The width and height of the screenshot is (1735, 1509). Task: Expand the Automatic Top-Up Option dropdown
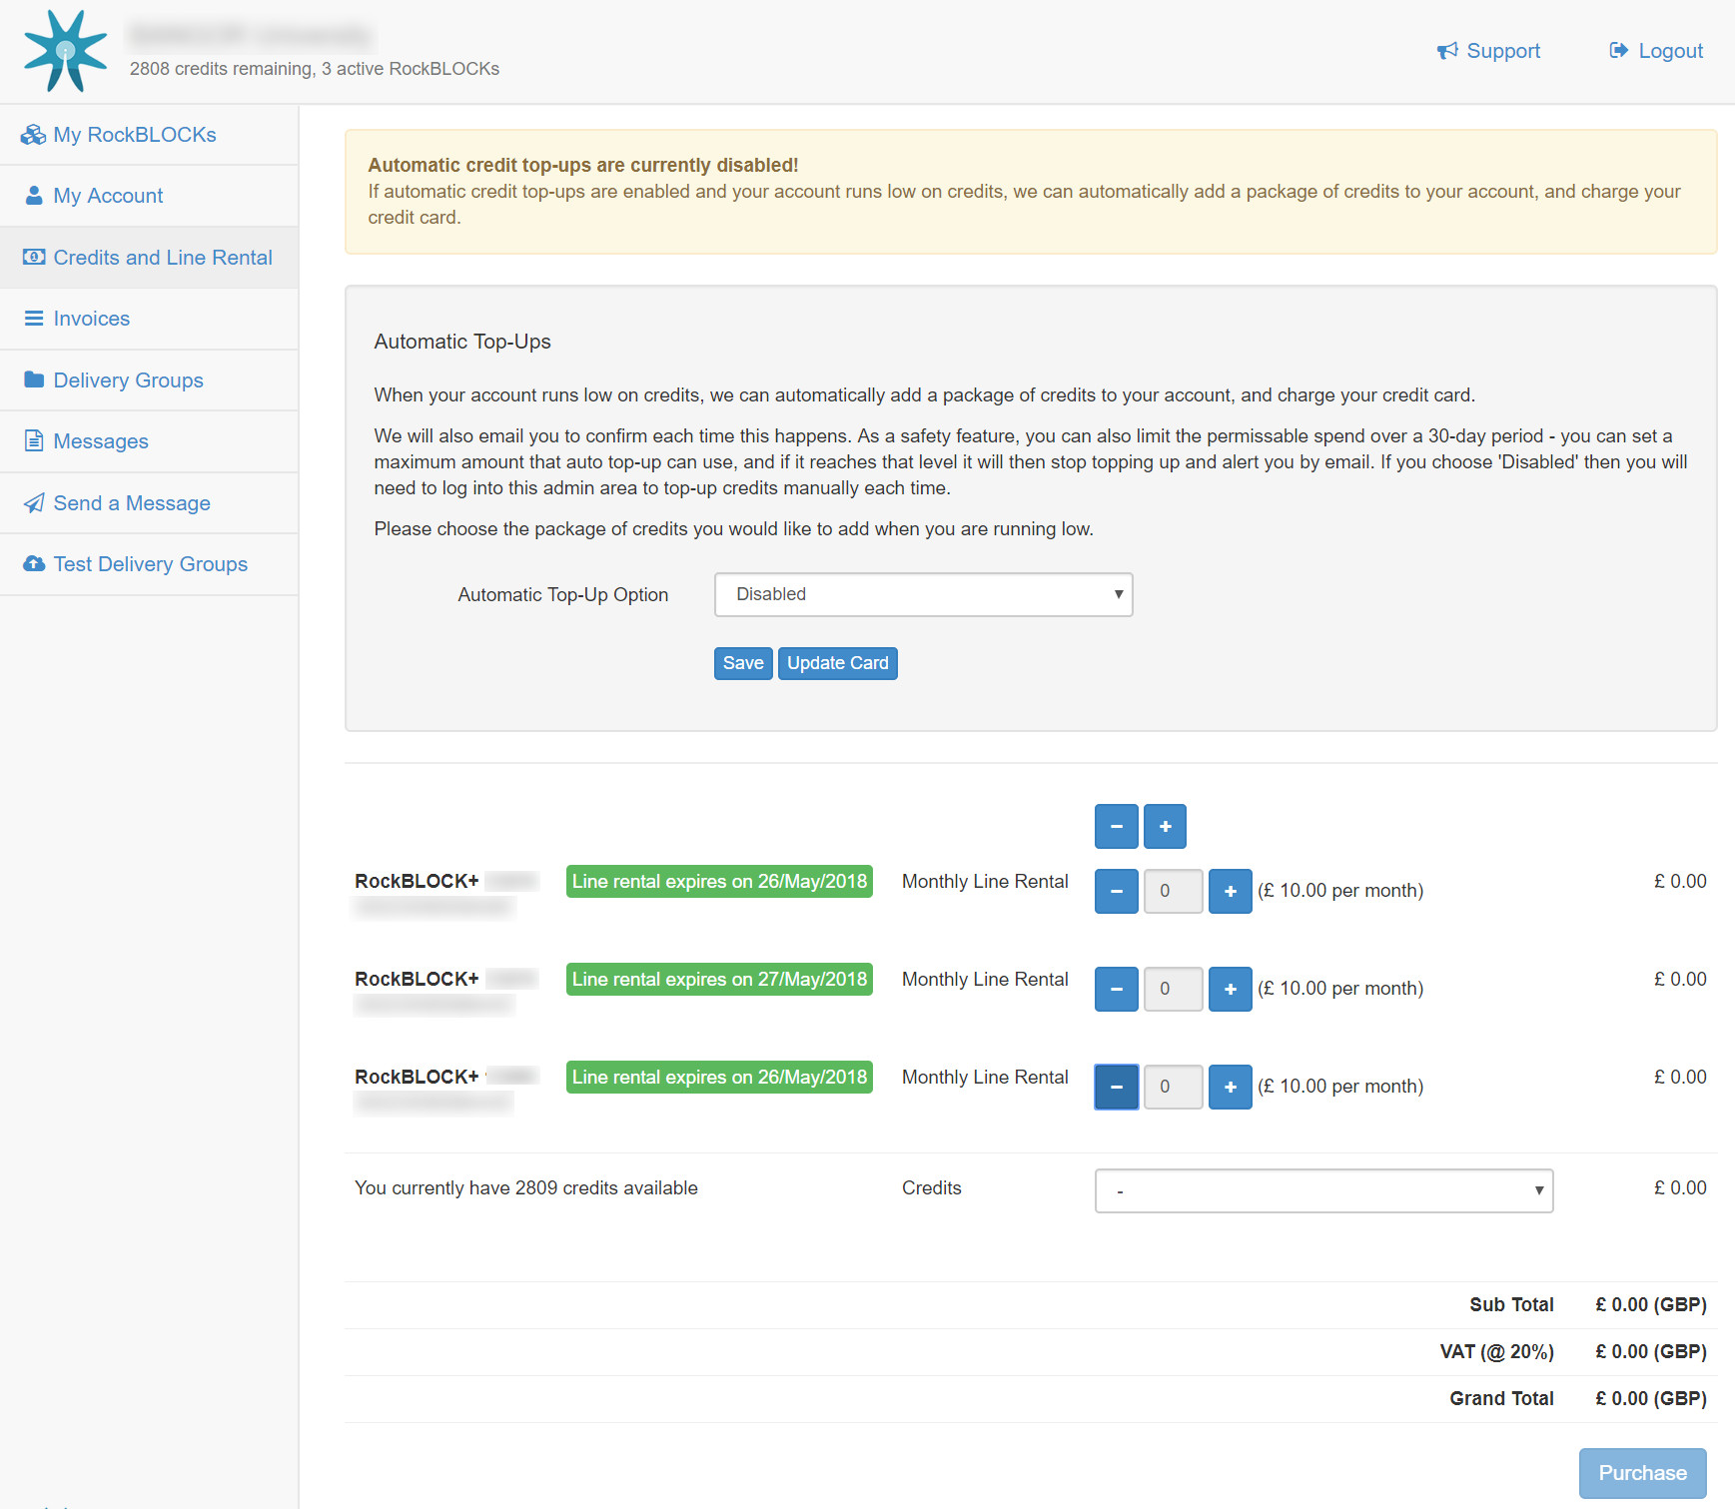[923, 594]
